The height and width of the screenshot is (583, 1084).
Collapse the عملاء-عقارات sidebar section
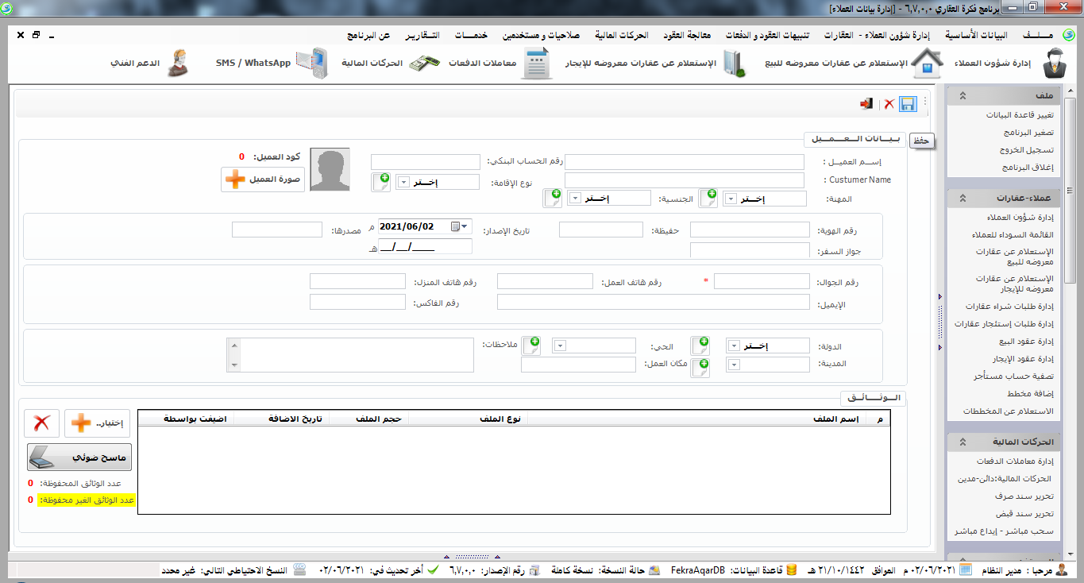962,198
